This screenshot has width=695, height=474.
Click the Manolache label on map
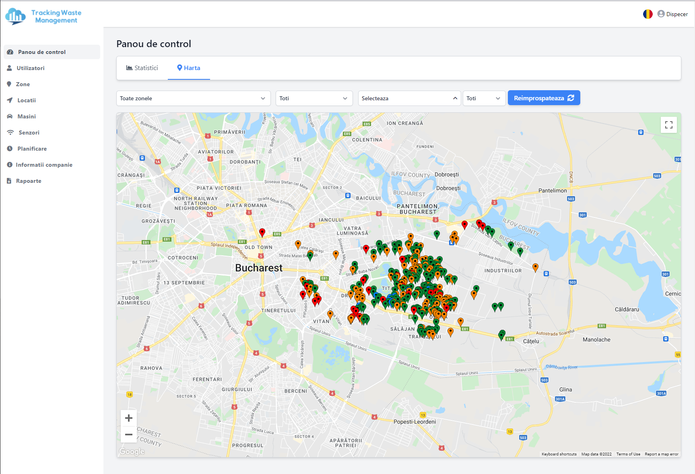coord(596,339)
